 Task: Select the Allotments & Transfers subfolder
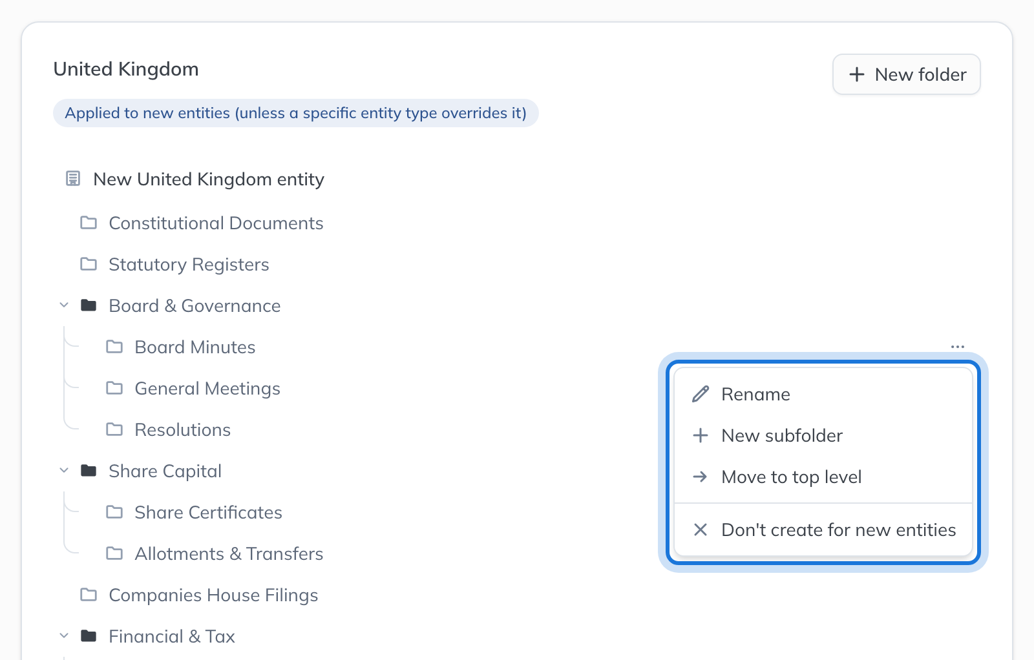pos(229,553)
